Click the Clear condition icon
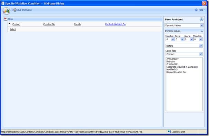The height and width of the screenshot is (136, 209). point(6,19)
